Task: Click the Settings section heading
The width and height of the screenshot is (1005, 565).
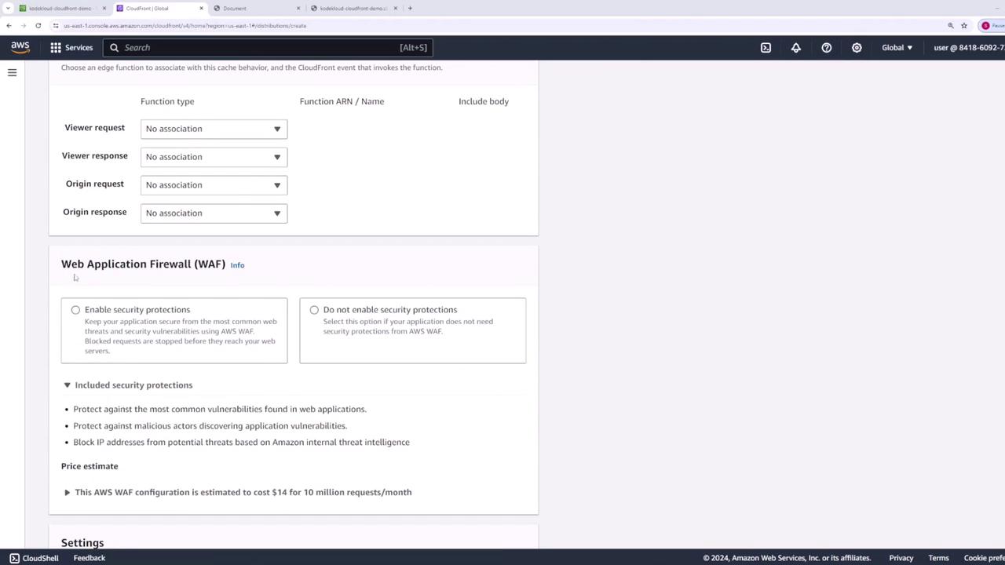Action: pos(82,543)
